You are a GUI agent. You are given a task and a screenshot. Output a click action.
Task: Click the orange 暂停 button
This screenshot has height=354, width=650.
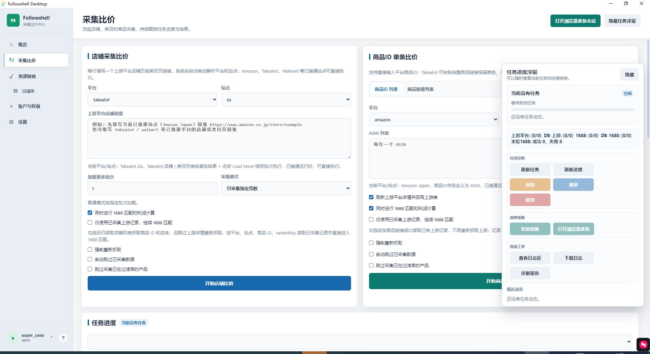click(x=530, y=185)
